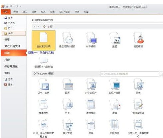Click 关闭 (Close) in the backstage menu

14,33
